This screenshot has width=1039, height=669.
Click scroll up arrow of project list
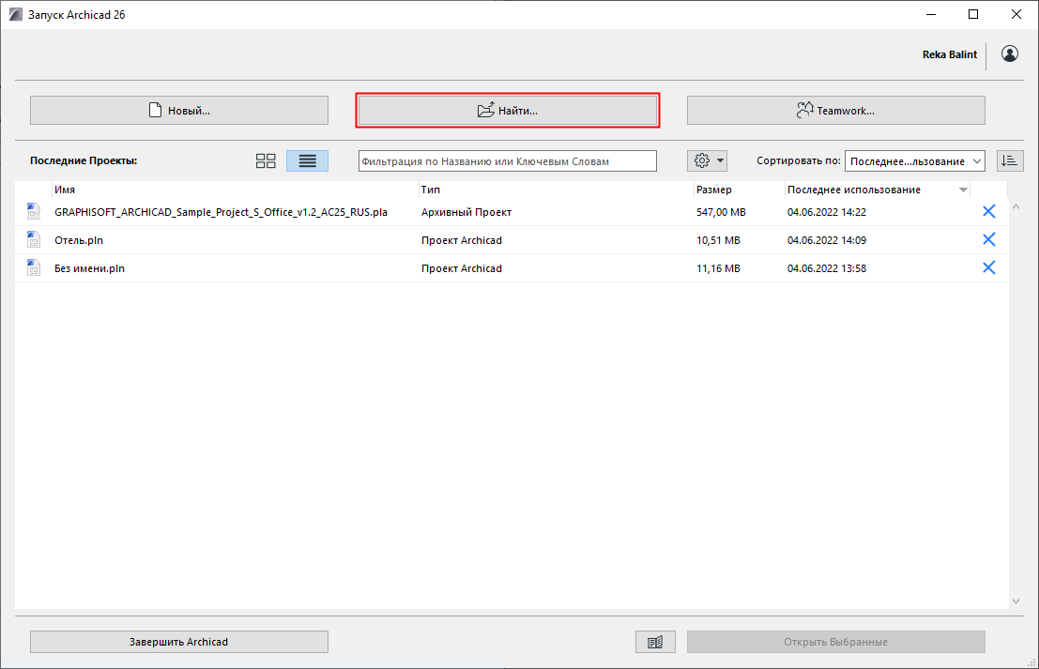click(1016, 206)
